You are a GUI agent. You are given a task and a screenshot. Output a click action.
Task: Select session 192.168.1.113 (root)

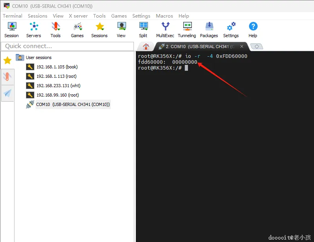click(56, 76)
